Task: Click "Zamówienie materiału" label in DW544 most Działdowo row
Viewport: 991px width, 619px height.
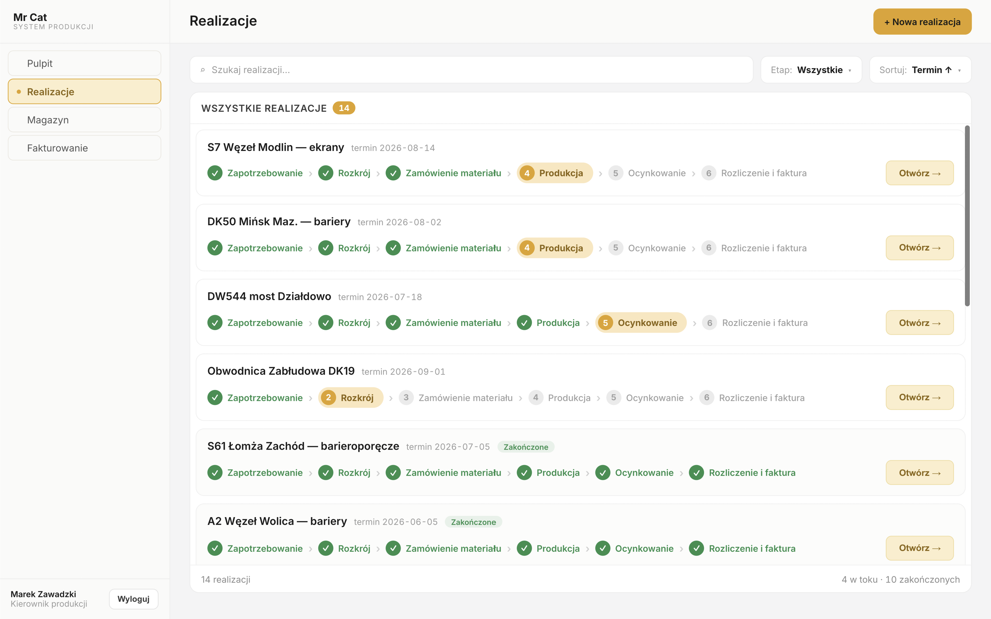Action: [453, 323]
